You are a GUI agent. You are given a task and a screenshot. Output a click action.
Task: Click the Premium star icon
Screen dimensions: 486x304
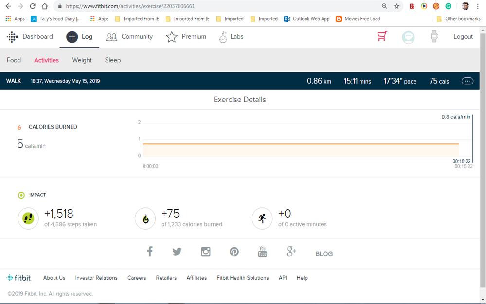coord(172,37)
